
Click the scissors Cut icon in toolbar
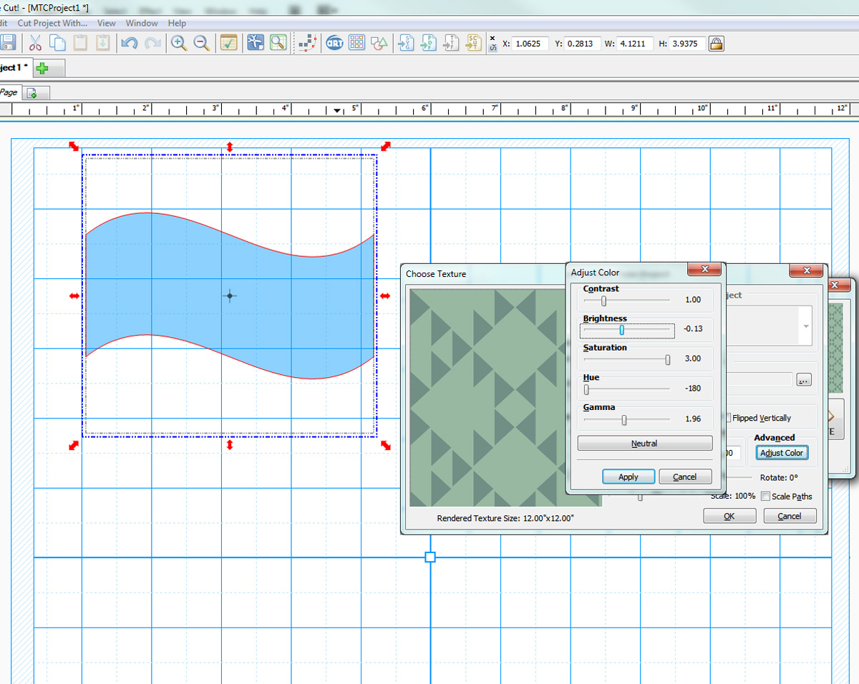(35, 43)
